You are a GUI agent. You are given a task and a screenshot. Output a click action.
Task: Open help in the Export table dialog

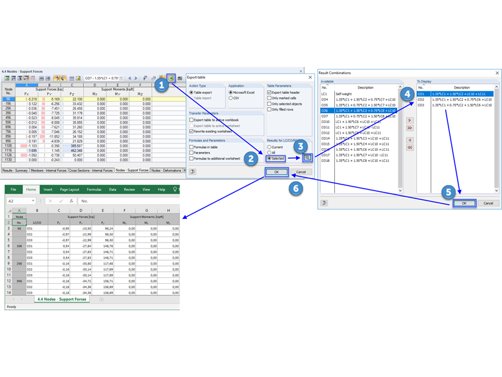(193, 172)
